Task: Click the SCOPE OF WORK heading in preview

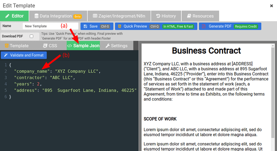Action: point(160,119)
